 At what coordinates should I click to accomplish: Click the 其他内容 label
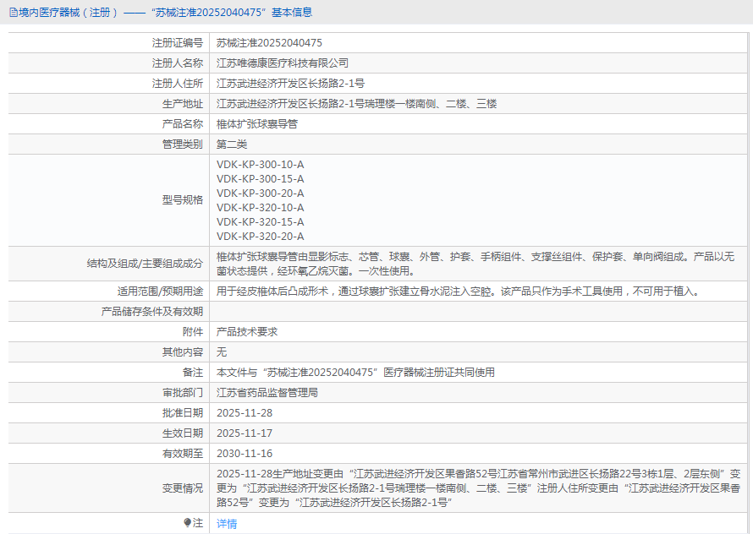(x=183, y=352)
